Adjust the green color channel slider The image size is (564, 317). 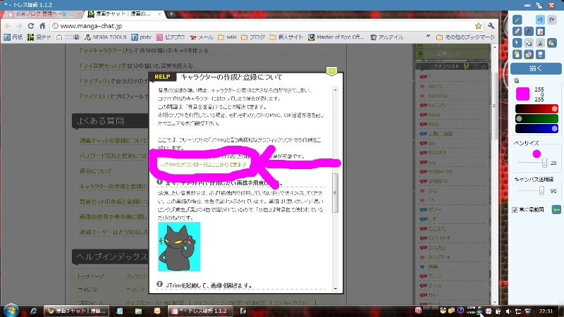(x=537, y=118)
